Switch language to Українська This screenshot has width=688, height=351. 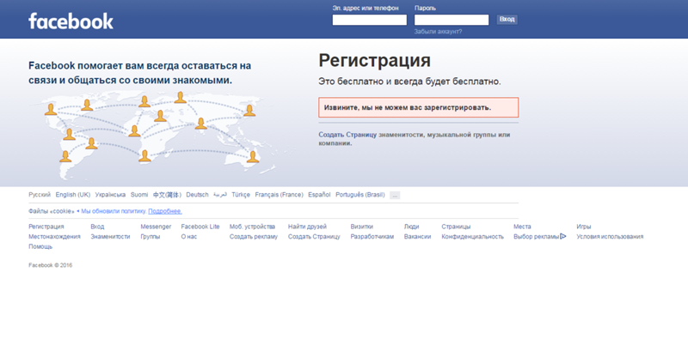click(x=110, y=195)
